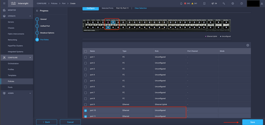This screenshot has height=125, width=265.
Task: Click the Save button
Action: 253,122
